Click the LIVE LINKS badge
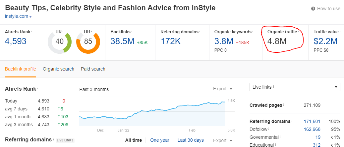This screenshot has width=344, height=147. [65, 140]
